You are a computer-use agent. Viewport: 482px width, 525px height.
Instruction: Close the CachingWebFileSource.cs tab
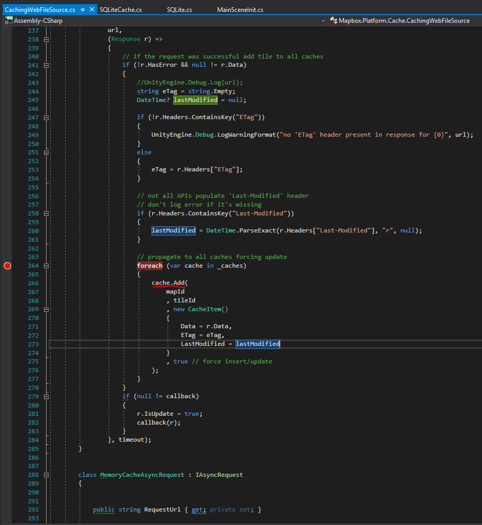[x=91, y=9]
